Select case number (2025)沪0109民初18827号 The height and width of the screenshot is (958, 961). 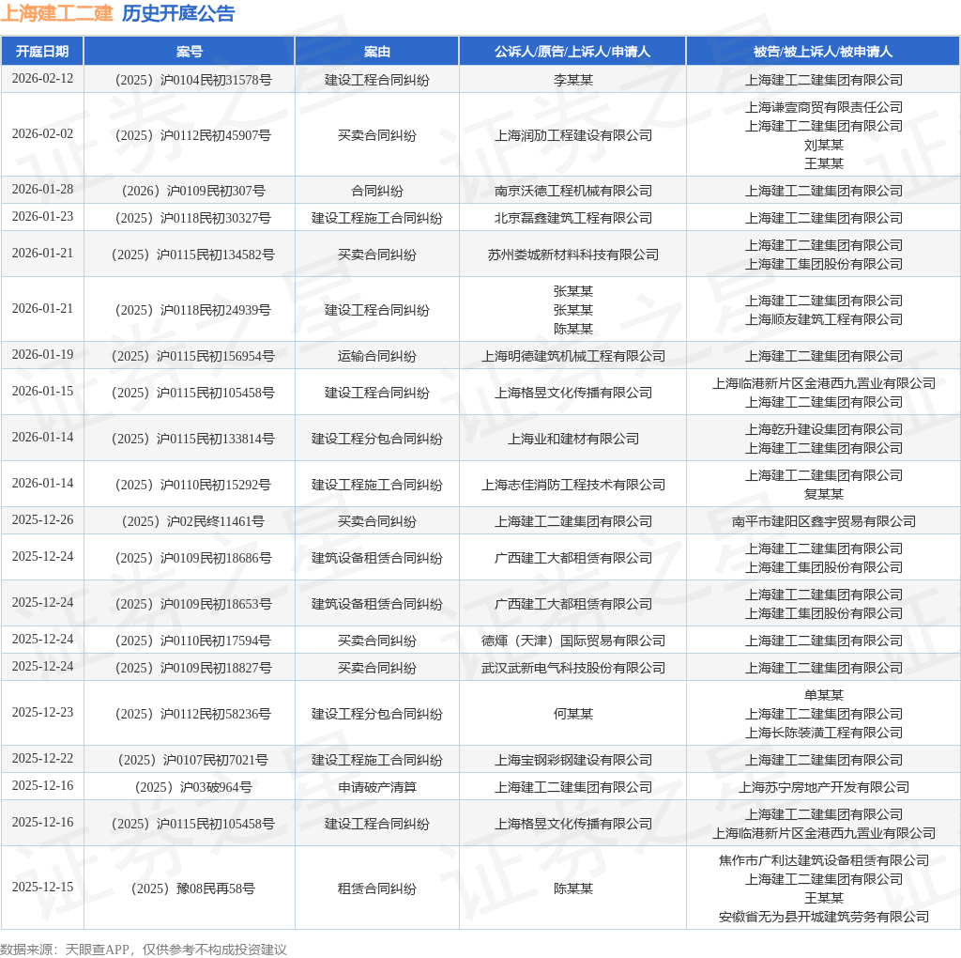pos(193,668)
